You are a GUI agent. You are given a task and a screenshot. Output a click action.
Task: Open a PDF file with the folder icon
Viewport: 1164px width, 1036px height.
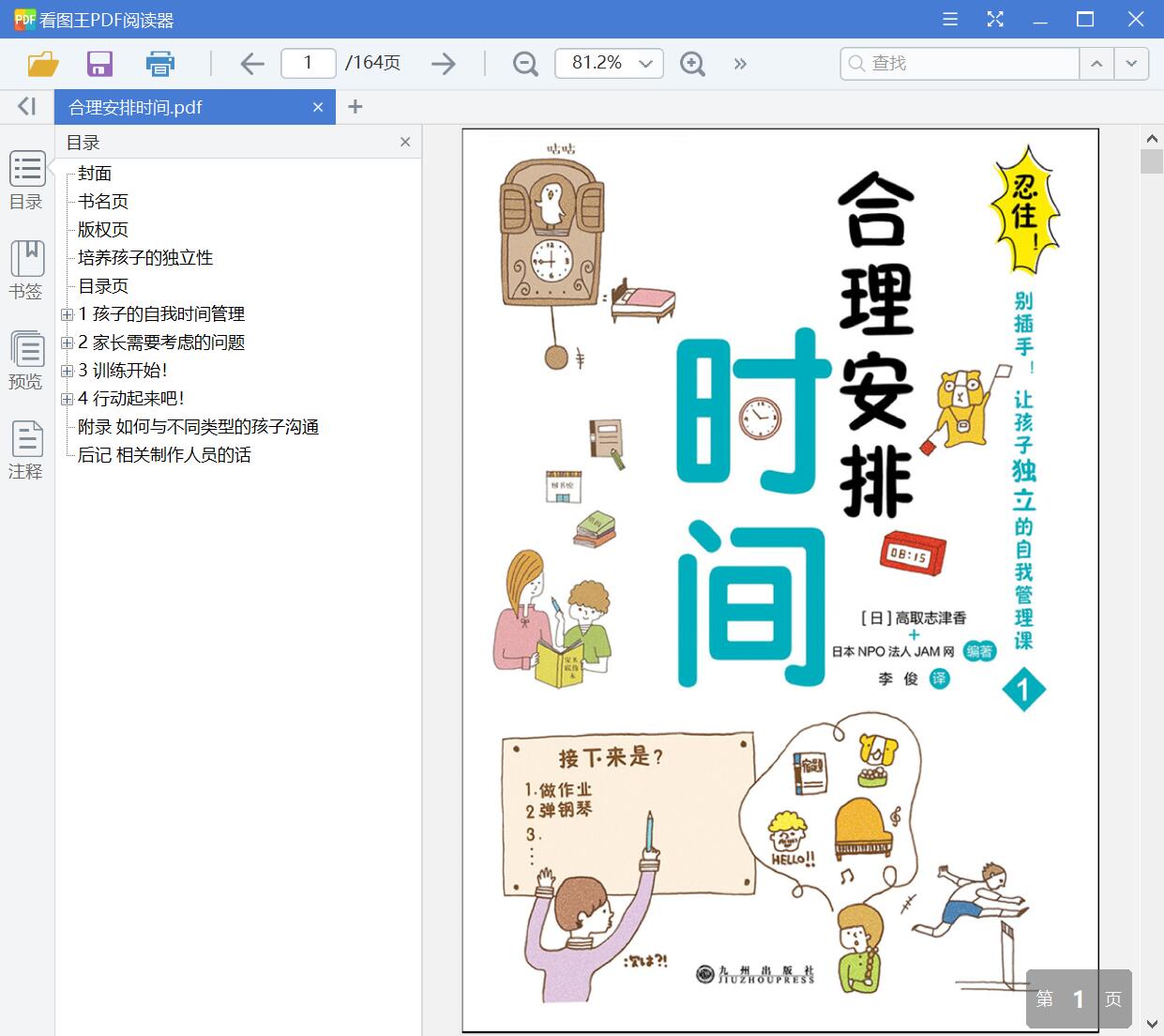[x=43, y=64]
